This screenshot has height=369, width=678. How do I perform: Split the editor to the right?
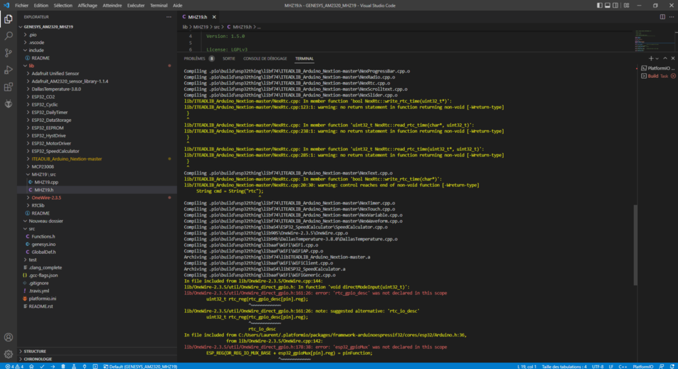pyautogui.click(x=662, y=17)
